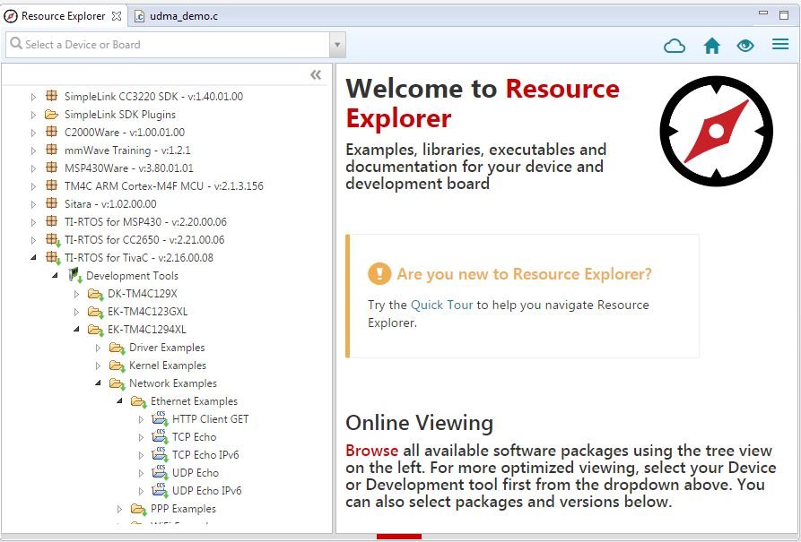
Task: Select the Driver Examples folder
Action: click(x=167, y=347)
